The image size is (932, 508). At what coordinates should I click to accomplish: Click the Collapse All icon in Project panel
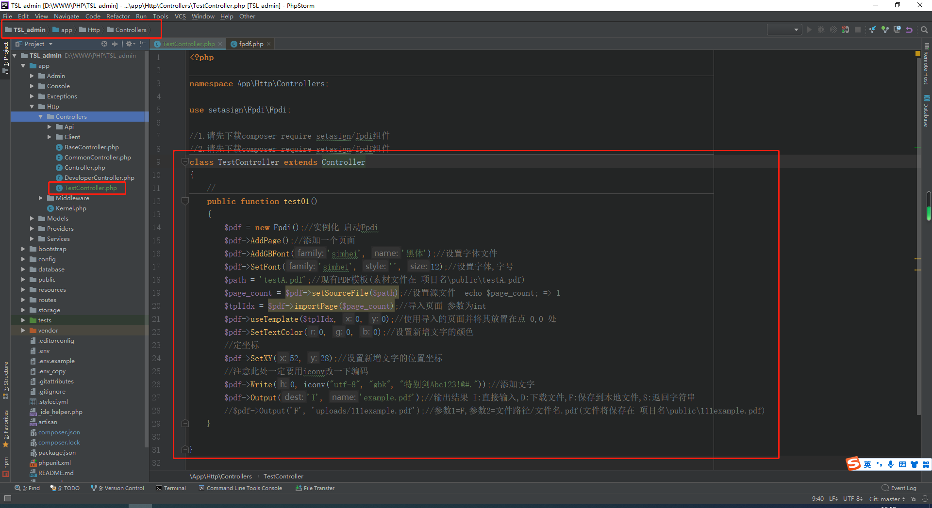115,44
